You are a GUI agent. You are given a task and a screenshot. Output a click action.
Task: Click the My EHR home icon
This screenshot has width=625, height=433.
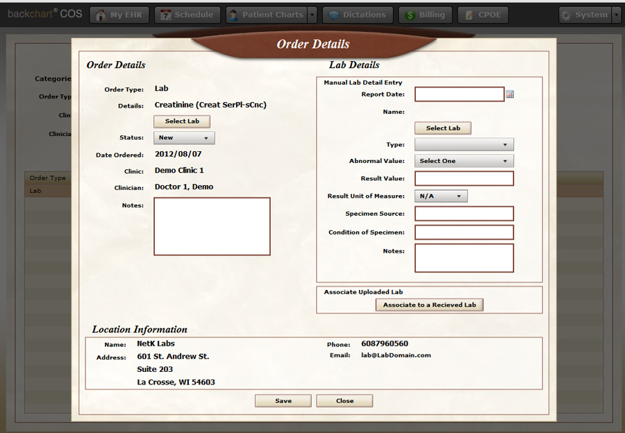coord(101,15)
